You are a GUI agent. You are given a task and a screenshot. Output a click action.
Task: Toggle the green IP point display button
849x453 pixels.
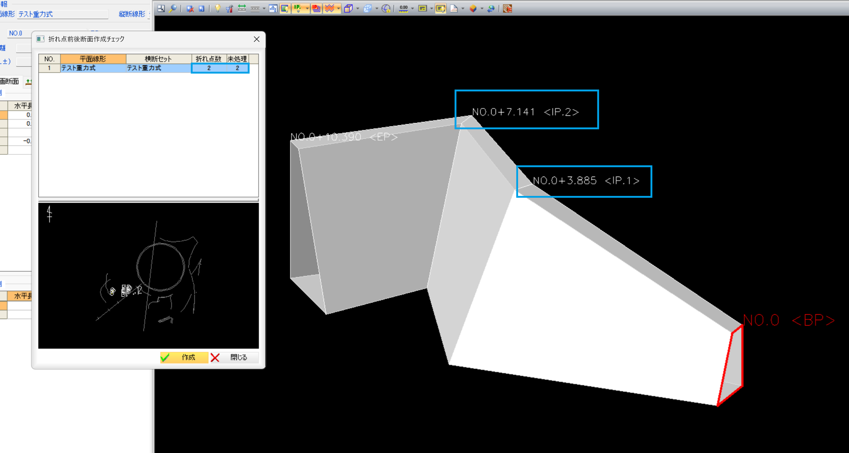[x=298, y=8]
